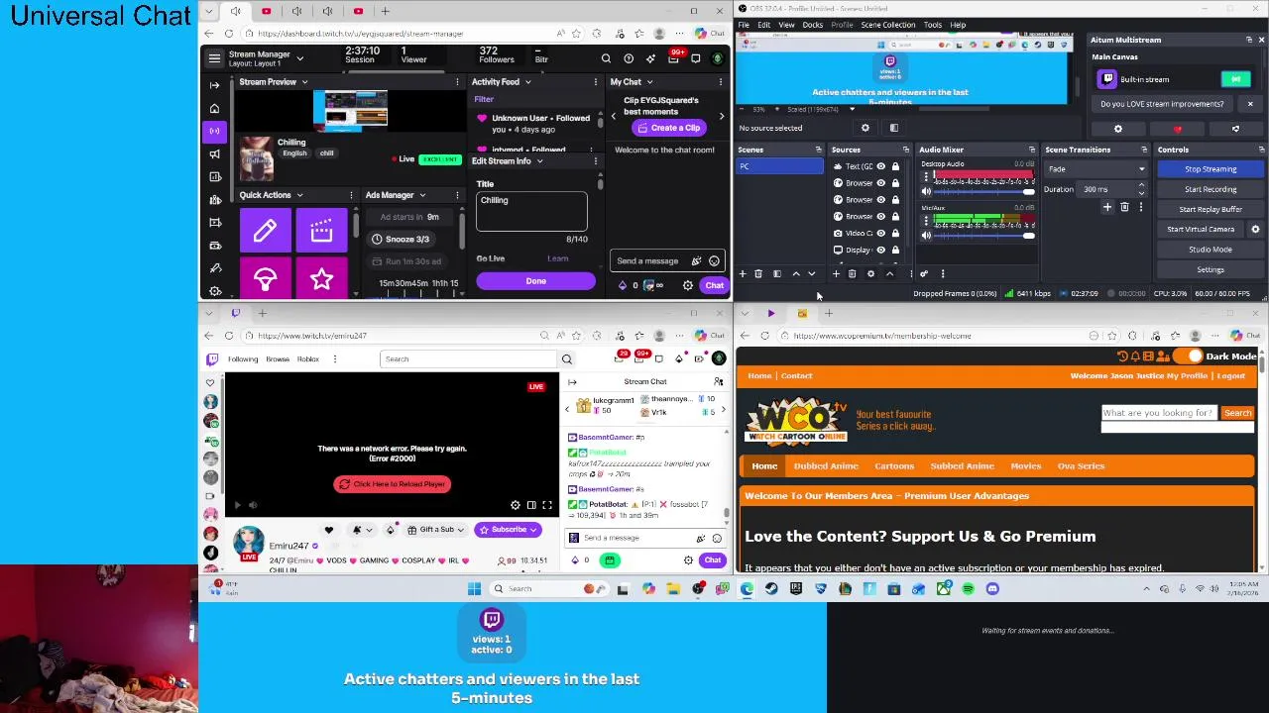1269x713 pixels.
Task: Open the Dubbed Anime tab on WCO
Action: (x=825, y=465)
